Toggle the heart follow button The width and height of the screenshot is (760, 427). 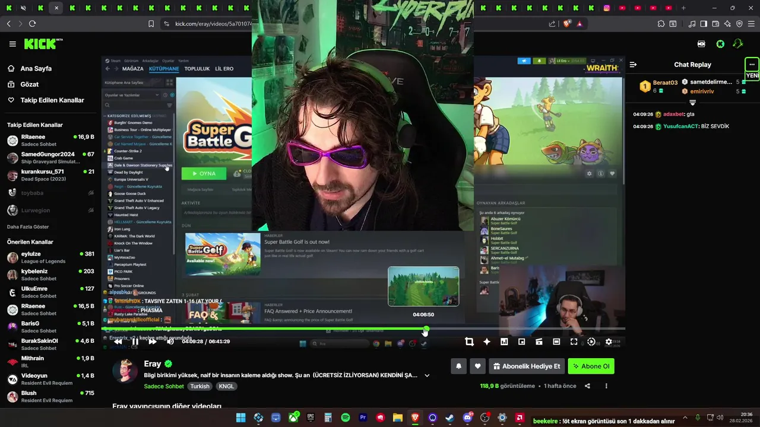click(478, 367)
